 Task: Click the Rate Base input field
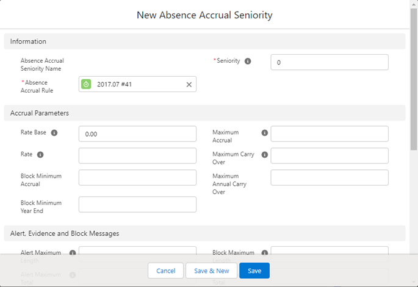coord(137,134)
